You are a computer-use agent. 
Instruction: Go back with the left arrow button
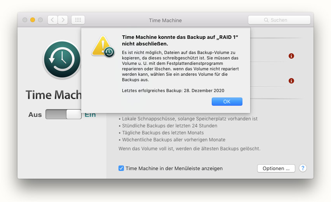(52, 20)
